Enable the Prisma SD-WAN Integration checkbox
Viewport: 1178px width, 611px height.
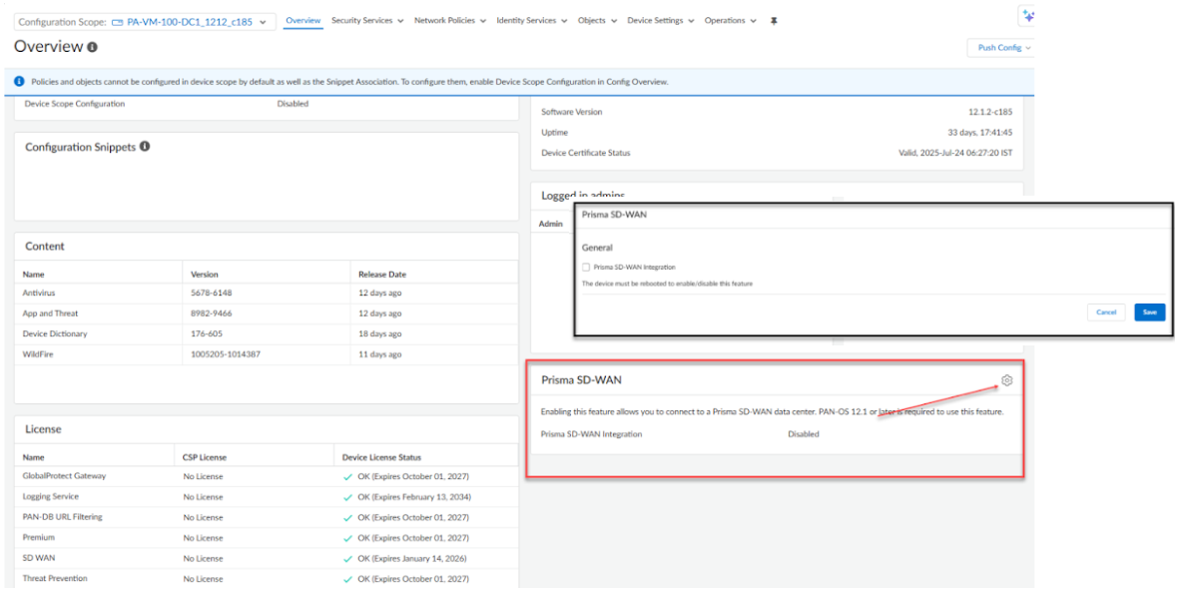click(586, 267)
